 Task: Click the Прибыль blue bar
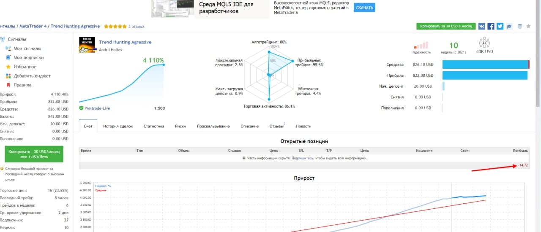pos(485,75)
